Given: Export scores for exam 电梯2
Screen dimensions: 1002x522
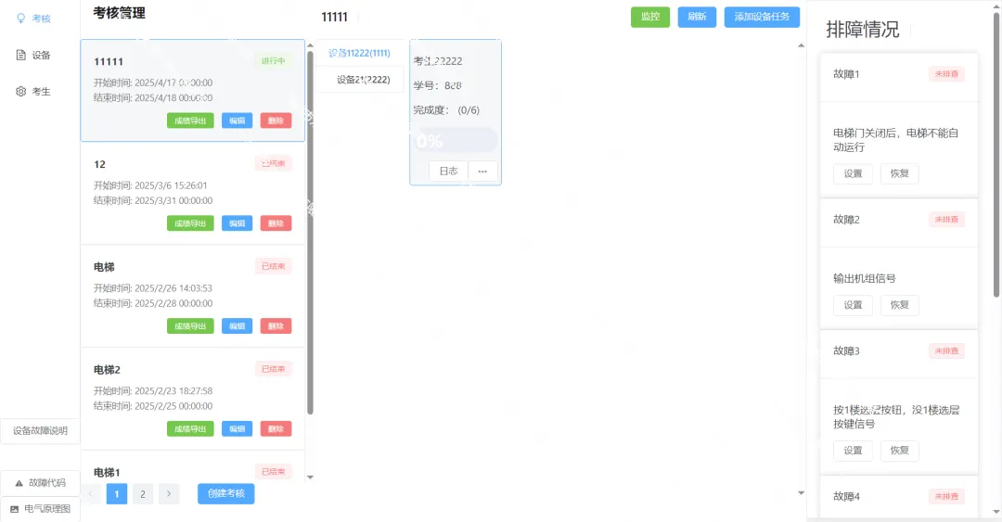Looking at the screenshot, I should coord(190,428).
